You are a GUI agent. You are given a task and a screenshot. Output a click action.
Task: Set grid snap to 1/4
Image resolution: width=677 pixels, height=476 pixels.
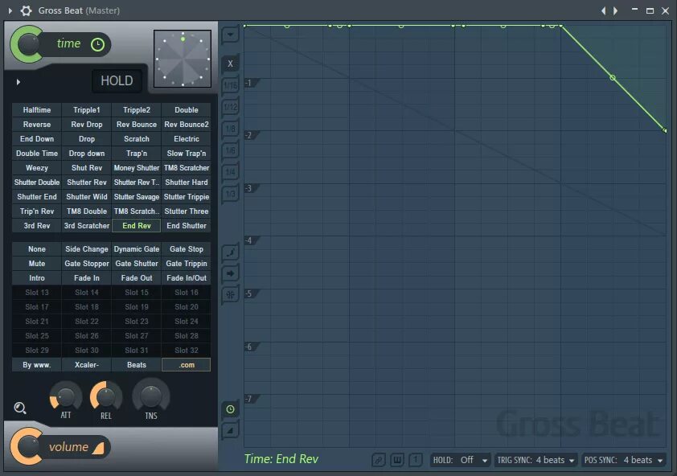click(x=230, y=172)
